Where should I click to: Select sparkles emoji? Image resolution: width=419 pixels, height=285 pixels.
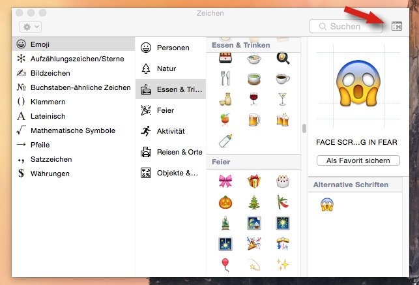283,264
